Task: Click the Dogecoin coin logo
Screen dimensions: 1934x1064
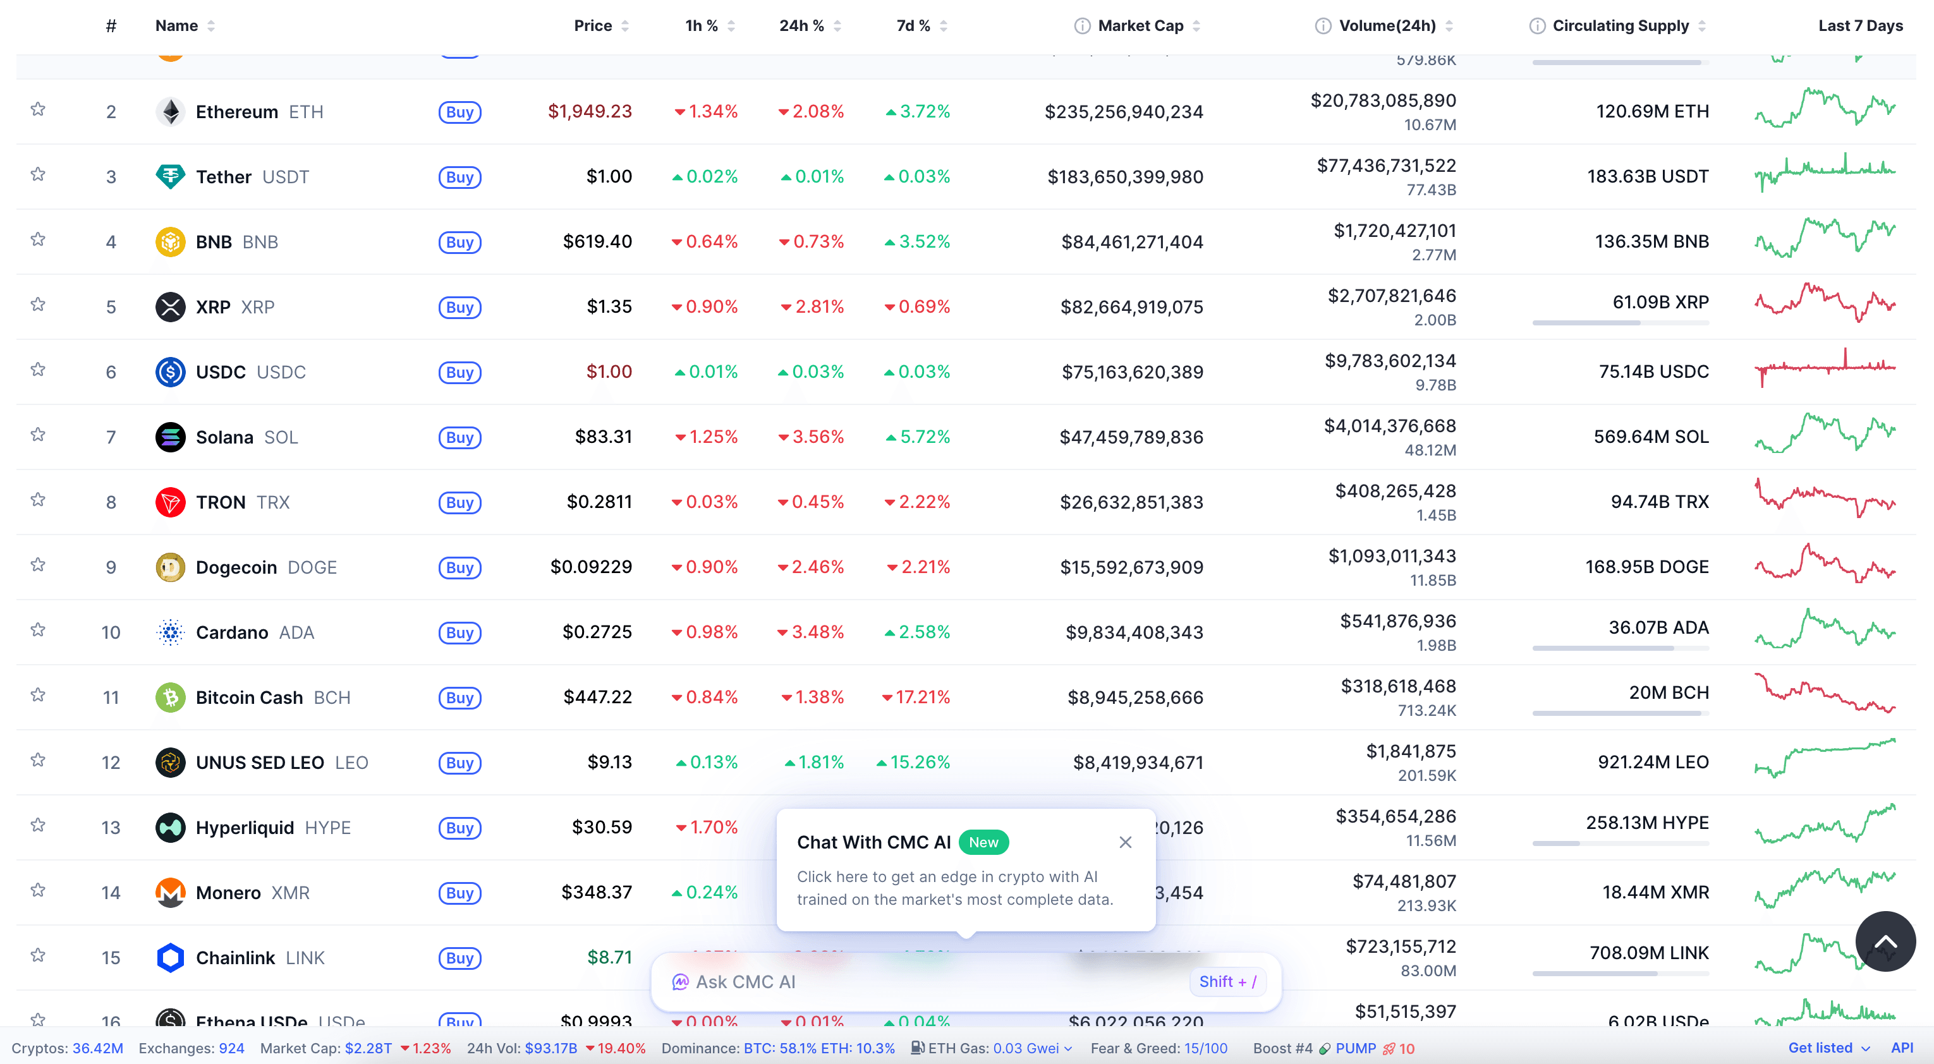Action: (171, 567)
